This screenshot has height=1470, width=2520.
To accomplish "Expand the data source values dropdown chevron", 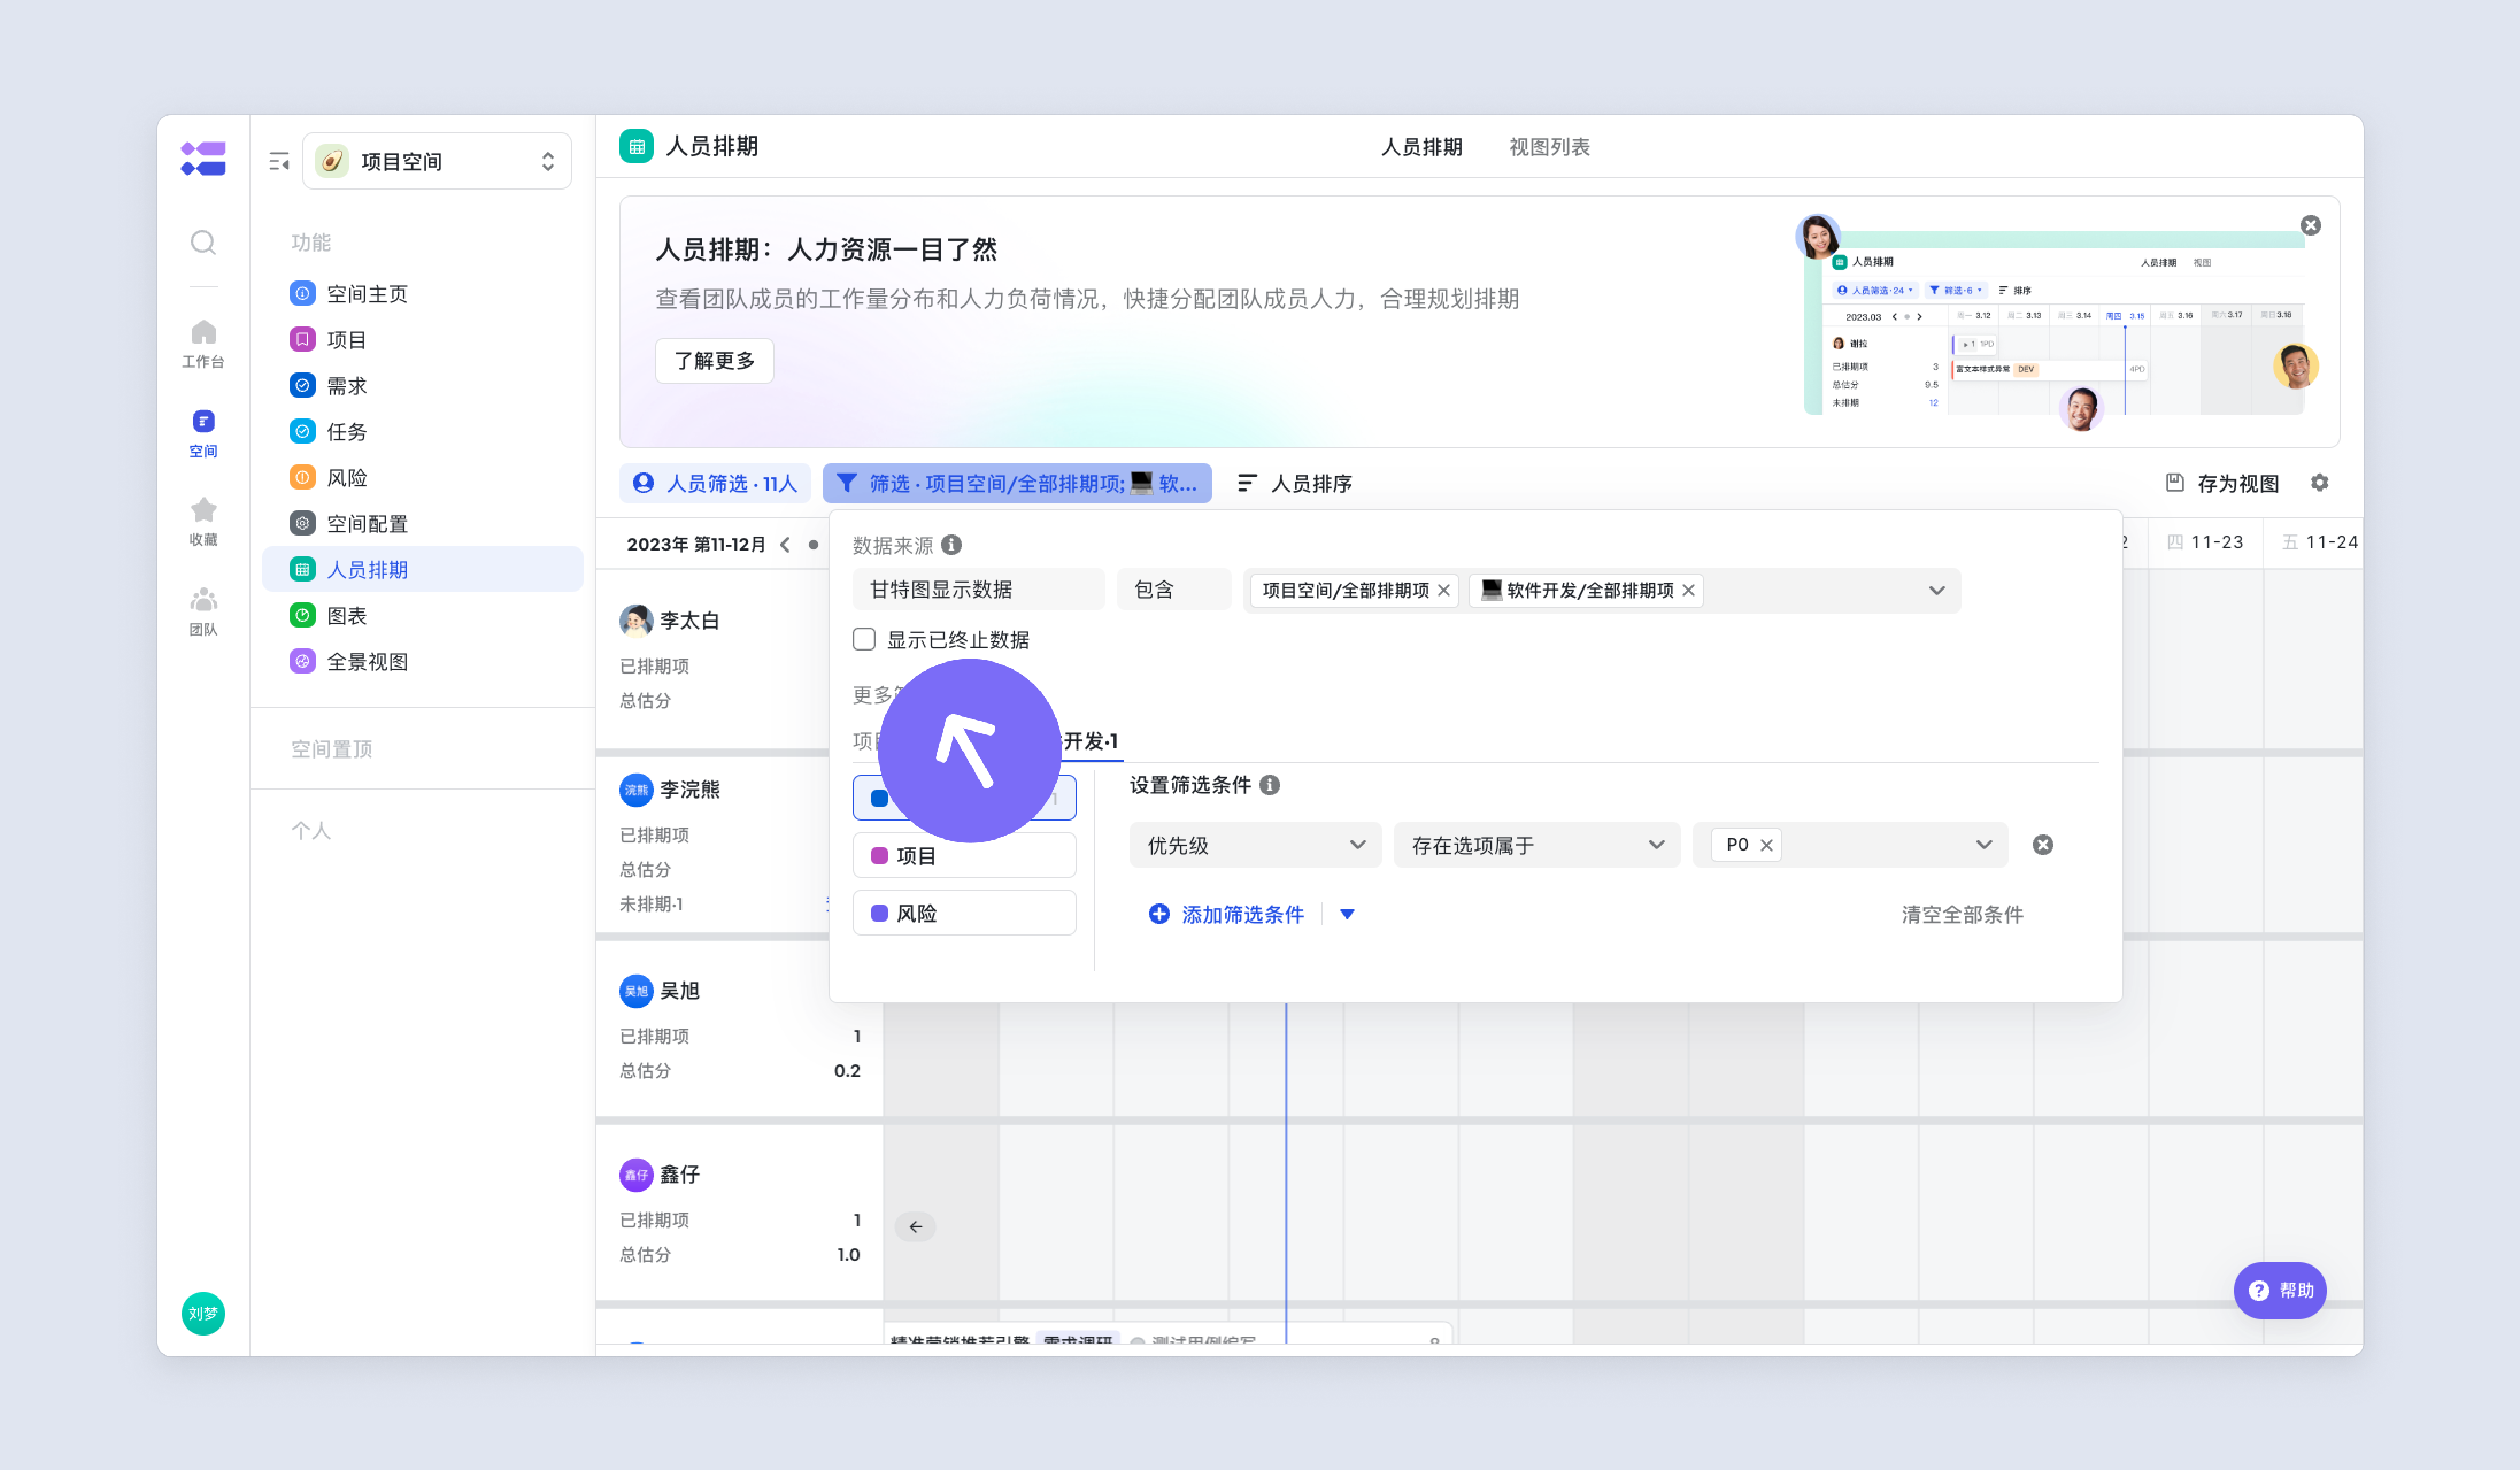I will point(1937,590).
